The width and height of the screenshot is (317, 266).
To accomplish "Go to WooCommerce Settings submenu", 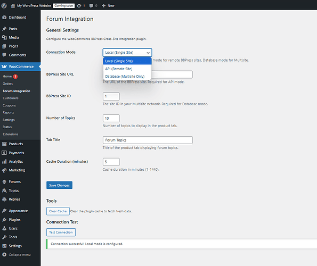I will pyautogui.click(x=9, y=120).
